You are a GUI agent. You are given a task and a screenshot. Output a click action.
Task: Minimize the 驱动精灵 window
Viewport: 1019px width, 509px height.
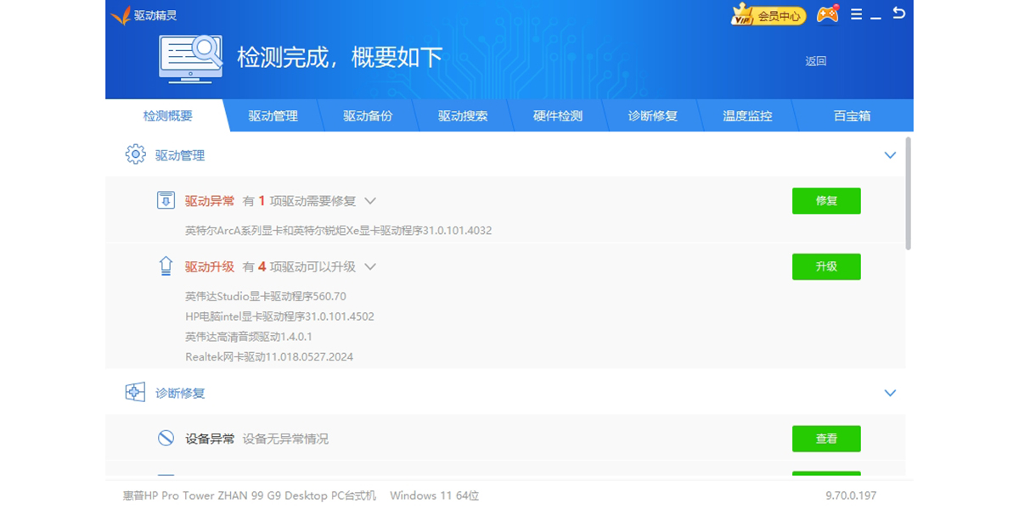(875, 17)
